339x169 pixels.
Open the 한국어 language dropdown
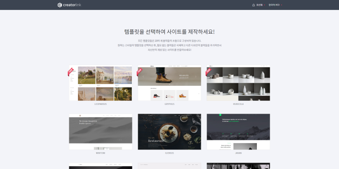pyautogui.click(x=275, y=5)
